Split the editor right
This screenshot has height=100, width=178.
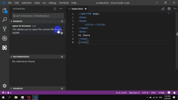point(169,9)
